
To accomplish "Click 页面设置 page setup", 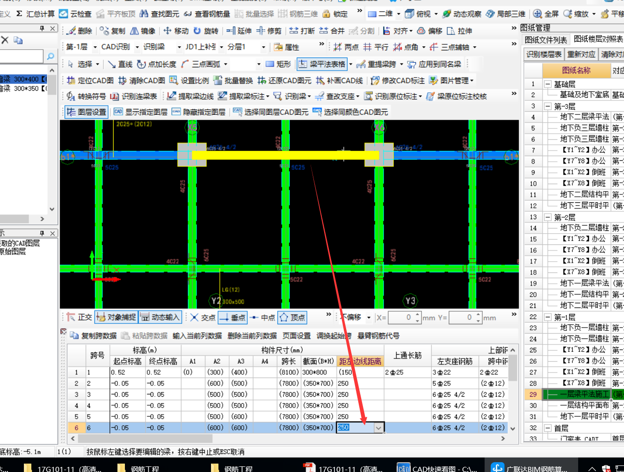I will [297, 336].
